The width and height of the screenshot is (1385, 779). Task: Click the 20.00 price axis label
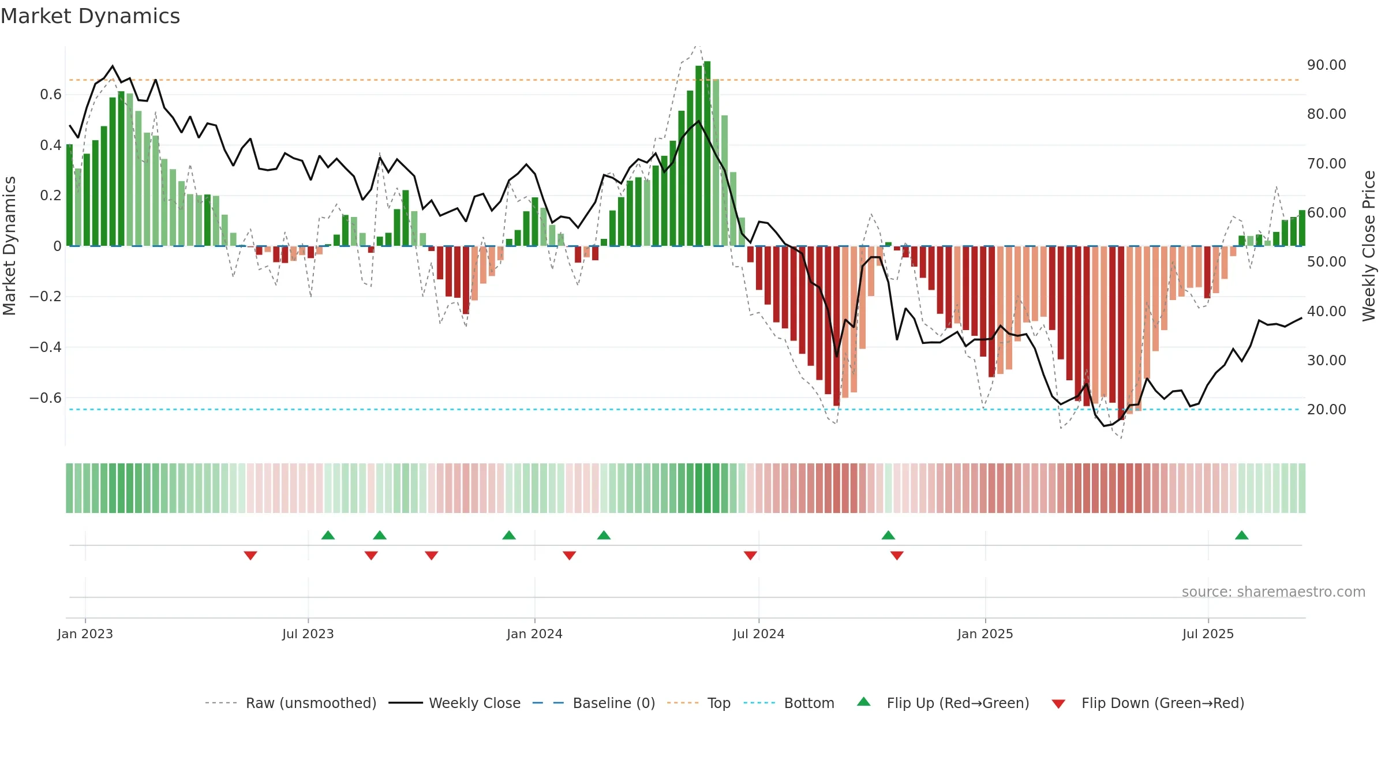pos(1327,409)
